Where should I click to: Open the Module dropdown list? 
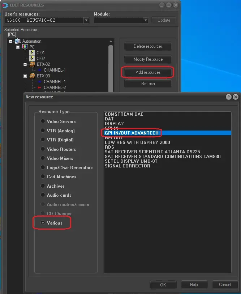(146, 20)
